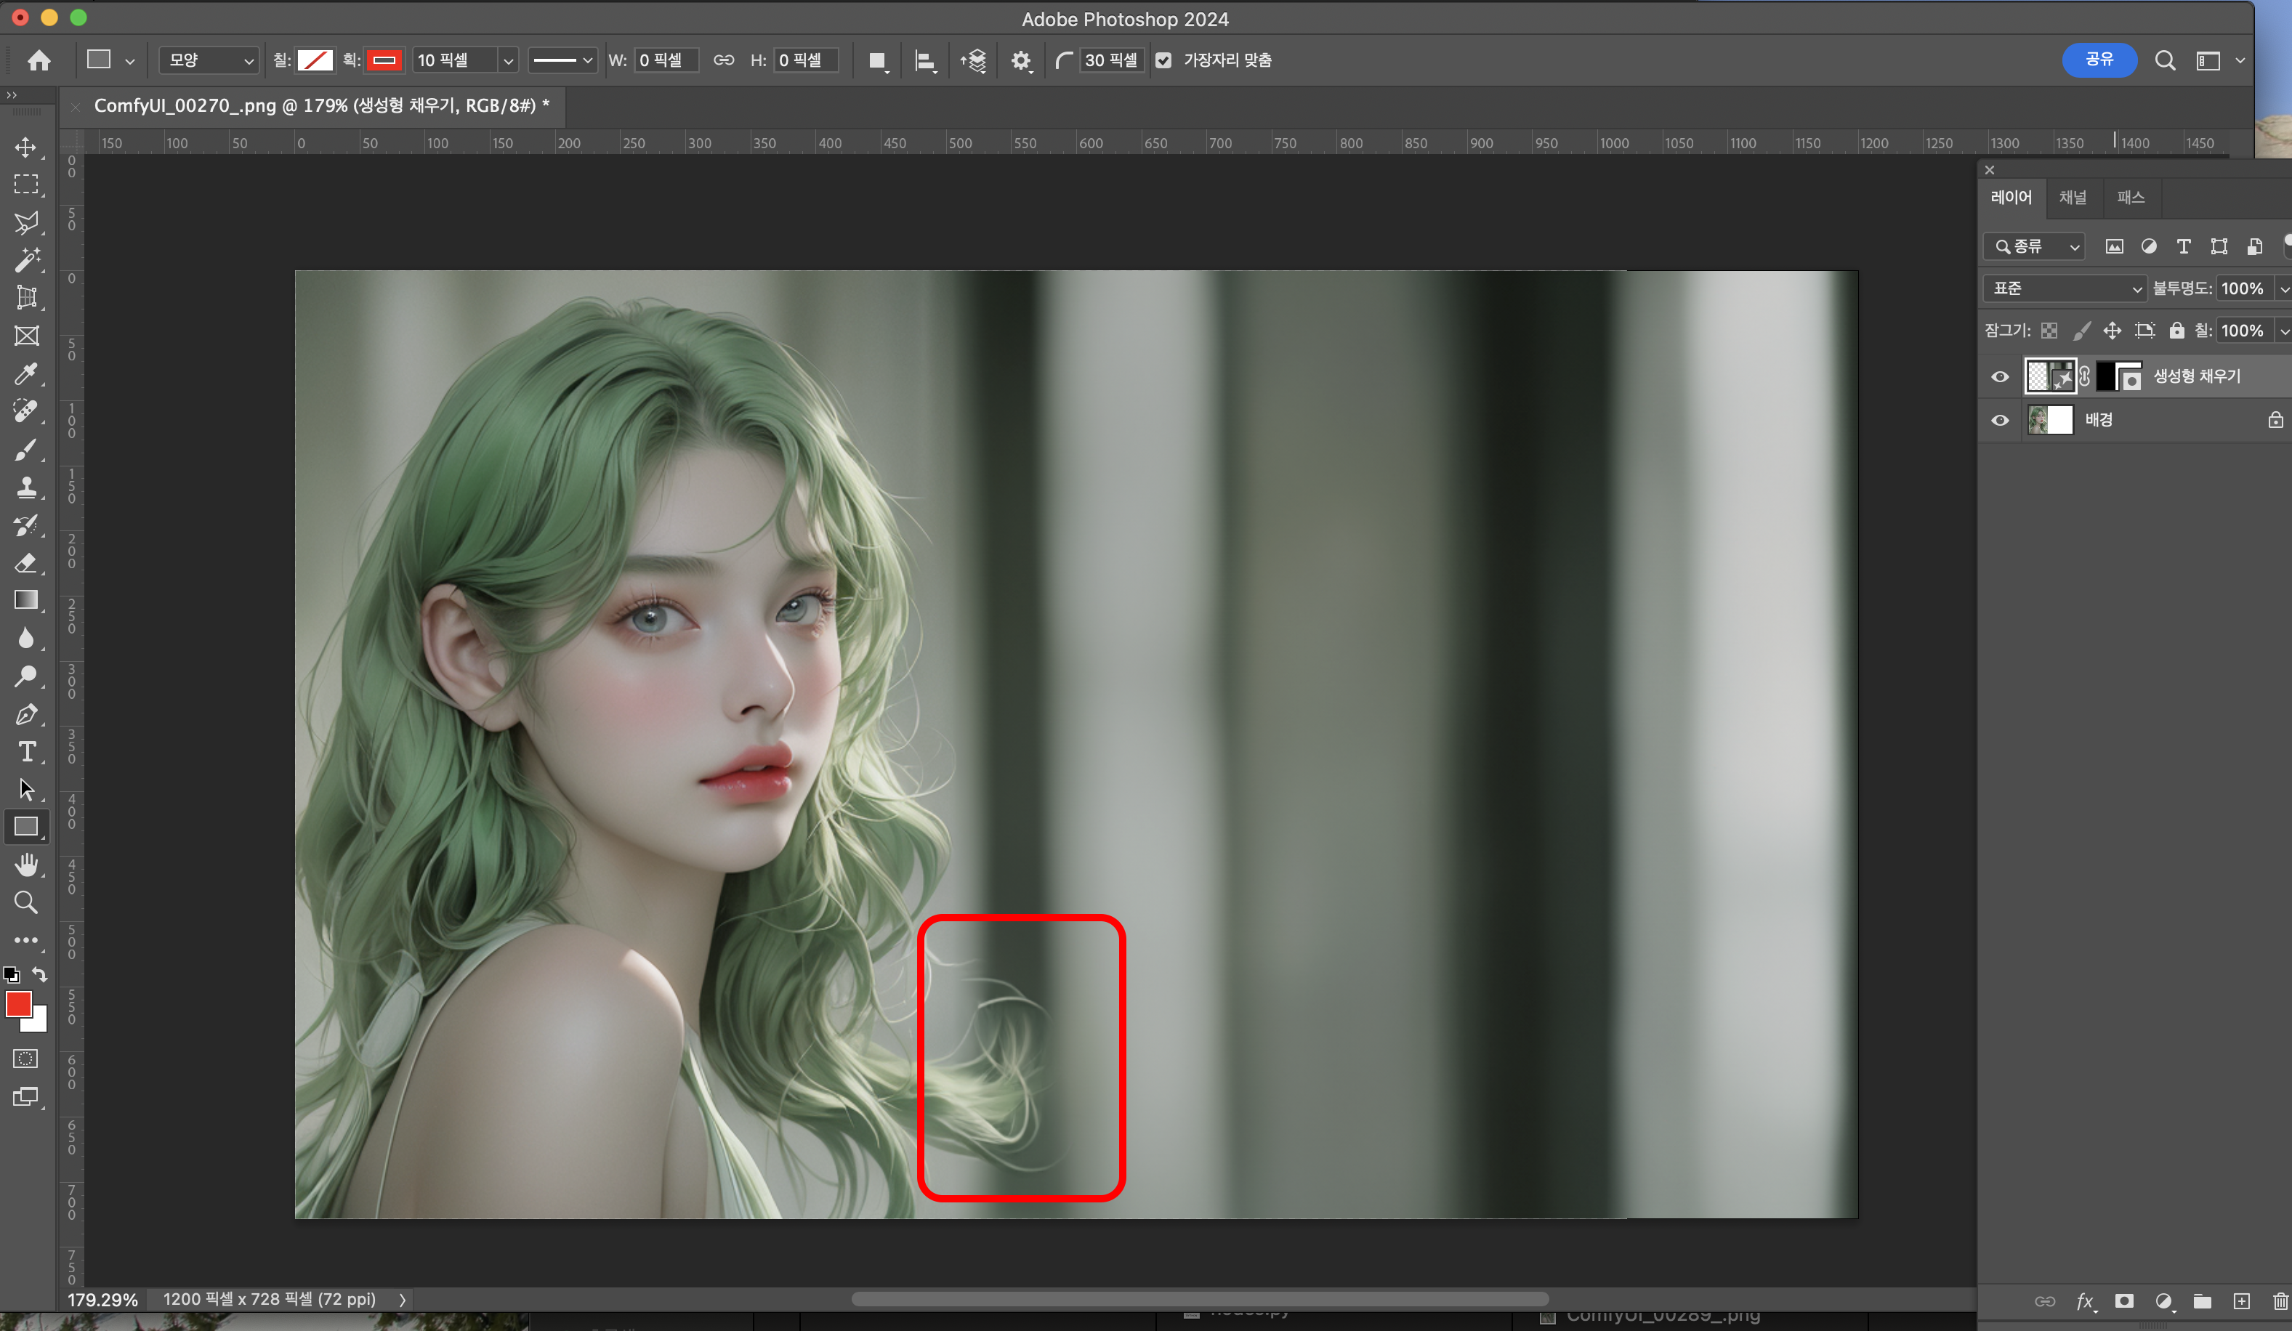This screenshot has width=2292, height=1331.
Task: Click the stroke width 10 픽셀 field
Action: click(x=455, y=61)
